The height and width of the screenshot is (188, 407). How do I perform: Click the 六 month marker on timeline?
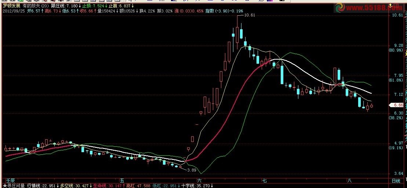(199, 180)
